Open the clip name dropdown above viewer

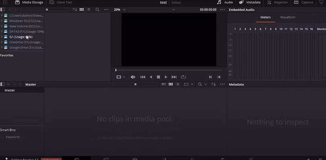point(173,10)
